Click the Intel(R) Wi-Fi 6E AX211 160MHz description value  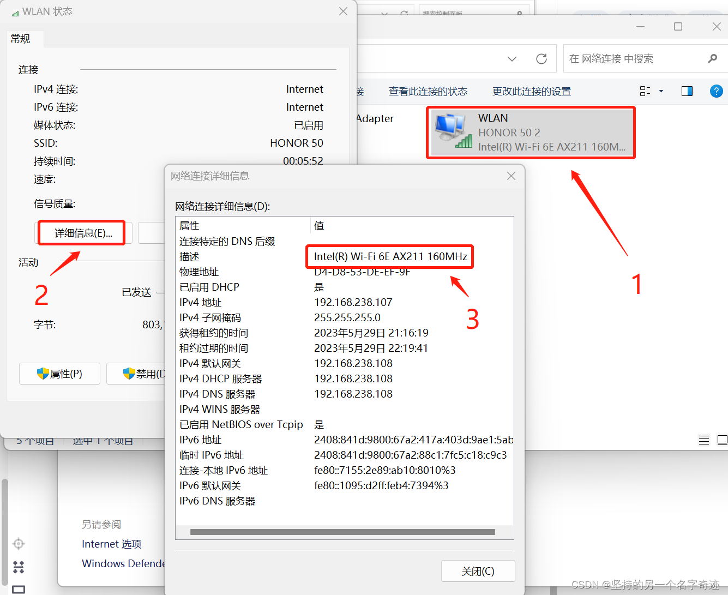390,256
